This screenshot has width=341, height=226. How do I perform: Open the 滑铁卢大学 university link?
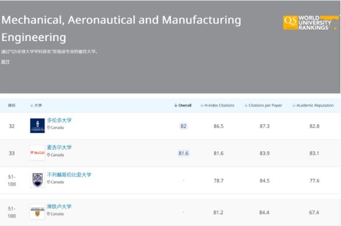59,206
